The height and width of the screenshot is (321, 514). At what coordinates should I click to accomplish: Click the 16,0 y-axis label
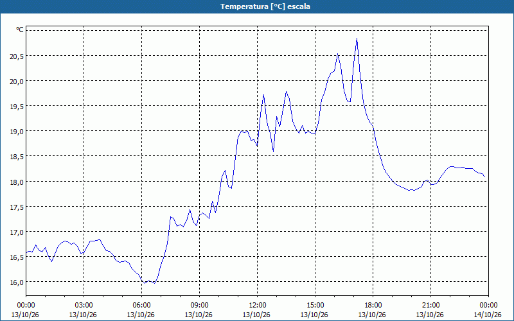[x=17, y=282]
